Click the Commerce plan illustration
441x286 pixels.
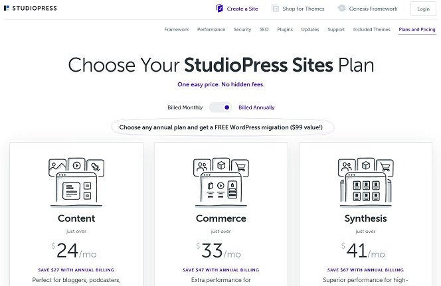click(x=221, y=182)
